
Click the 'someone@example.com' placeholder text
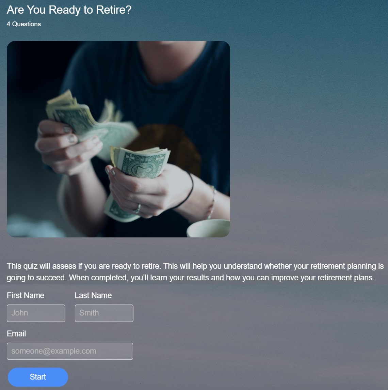point(54,351)
